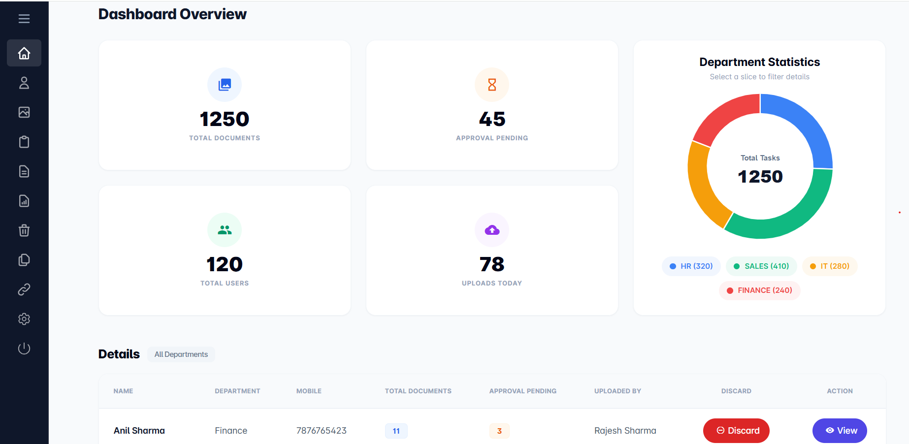Image resolution: width=909 pixels, height=444 pixels.
Task: Click the NAME column header
Action: tap(123, 391)
